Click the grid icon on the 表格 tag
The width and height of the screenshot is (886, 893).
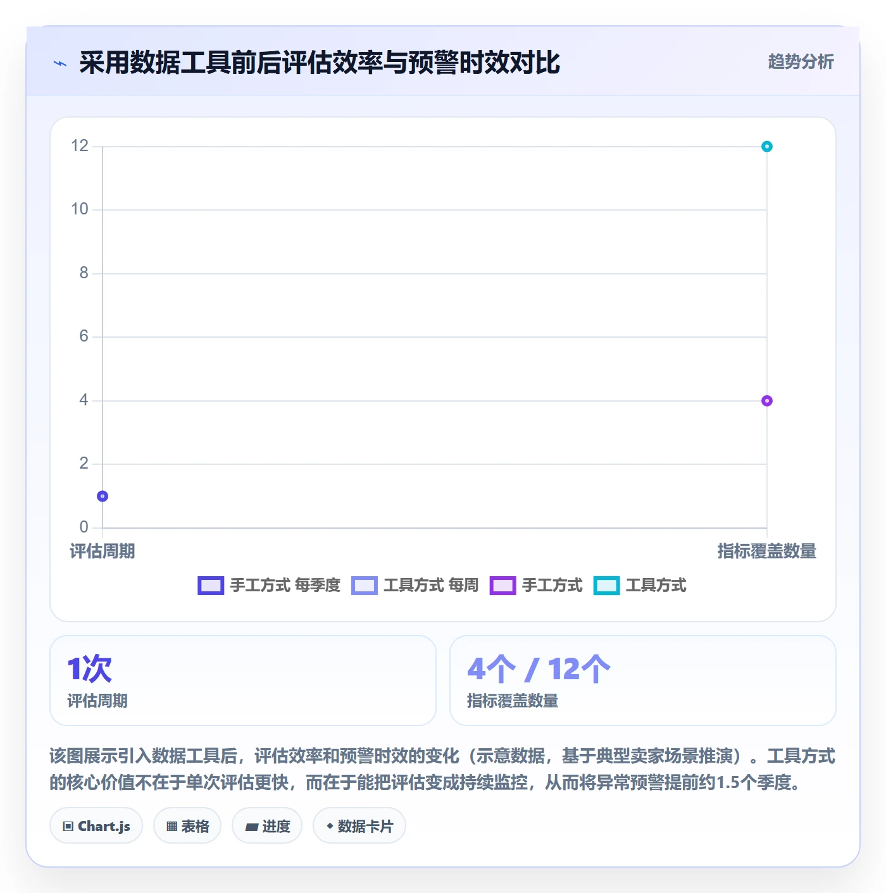(x=172, y=827)
